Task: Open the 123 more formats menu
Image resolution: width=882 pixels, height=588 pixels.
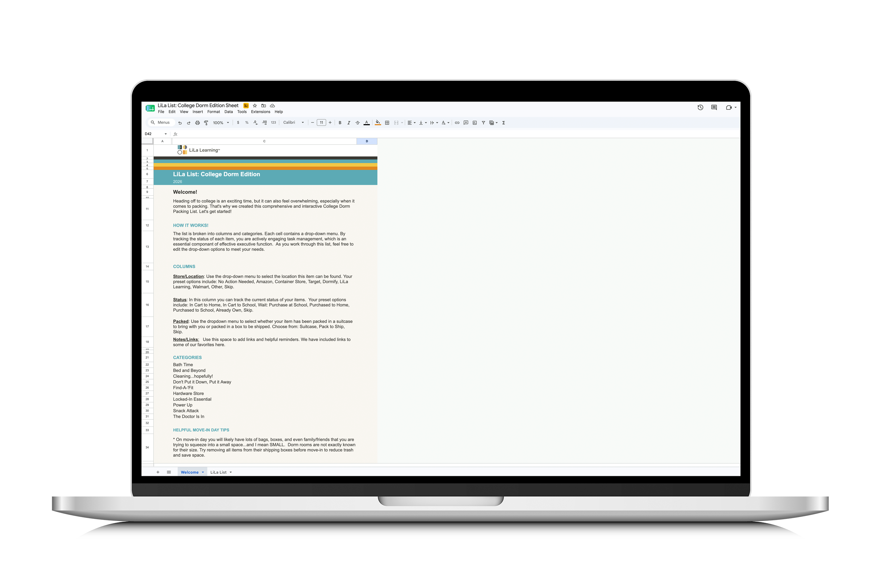Action: [273, 123]
